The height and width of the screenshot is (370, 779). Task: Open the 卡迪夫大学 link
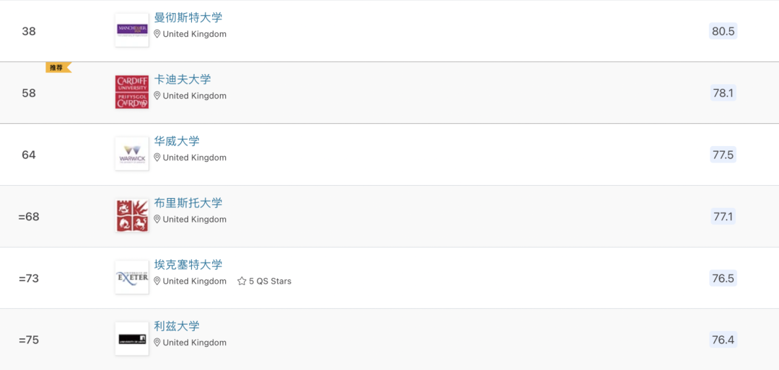tap(182, 79)
